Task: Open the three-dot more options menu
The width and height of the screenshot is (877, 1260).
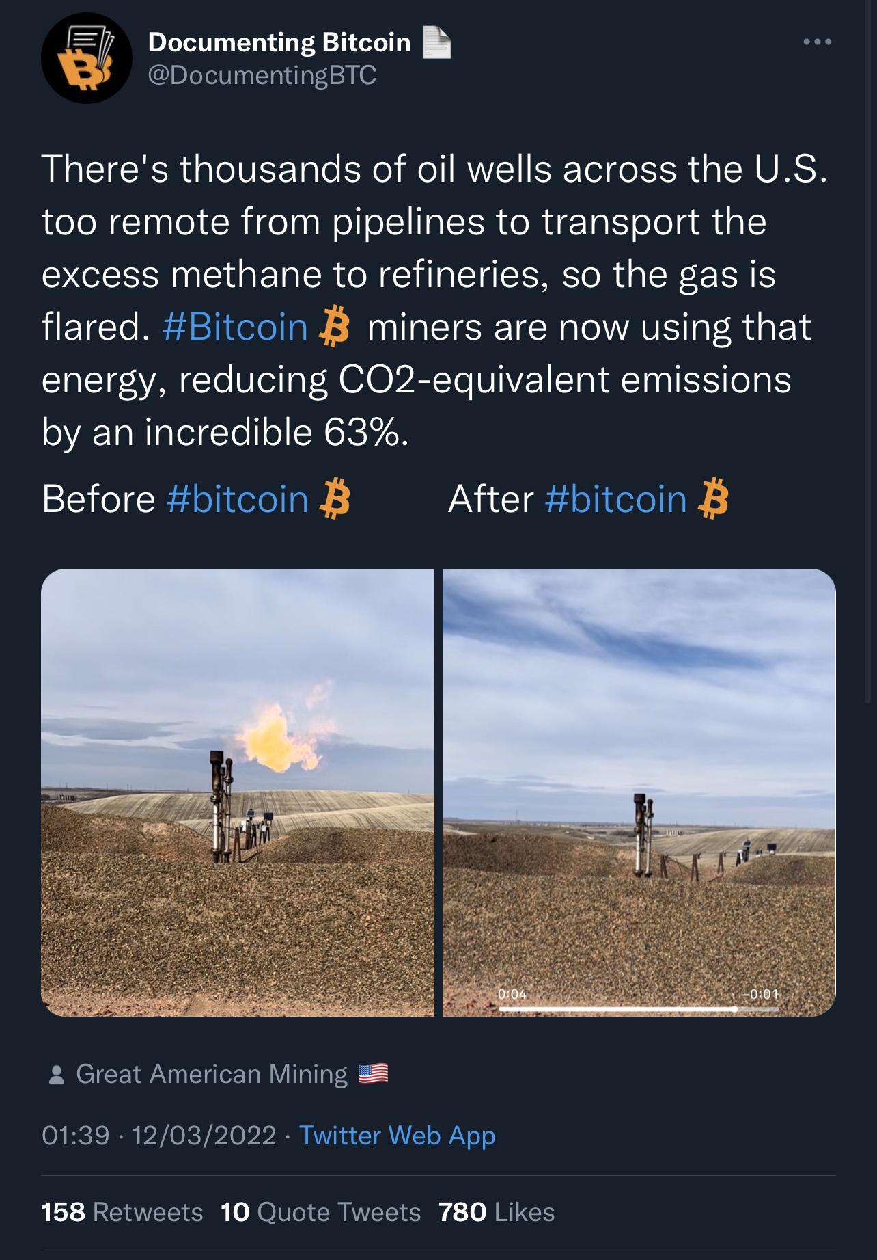Action: (x=818, y=42)
